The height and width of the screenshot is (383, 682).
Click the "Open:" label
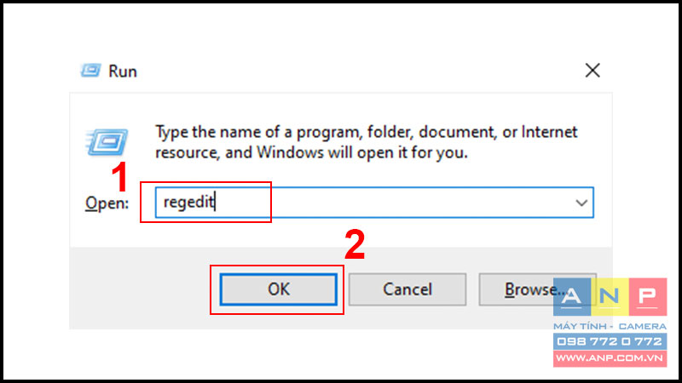coord(107,203)
